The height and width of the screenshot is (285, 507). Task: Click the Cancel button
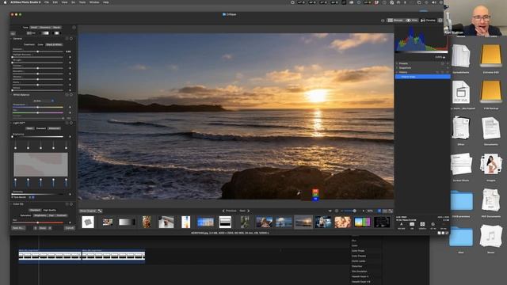tap(69, 228)
